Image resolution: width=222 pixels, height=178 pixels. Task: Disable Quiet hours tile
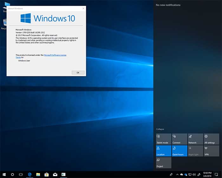pyautogui.click(x=180, y=151)
